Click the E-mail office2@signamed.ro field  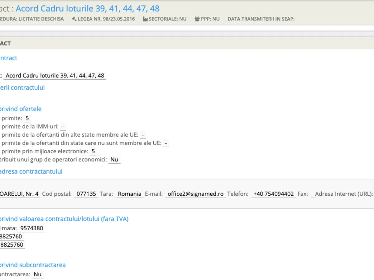tap(195, 194)
